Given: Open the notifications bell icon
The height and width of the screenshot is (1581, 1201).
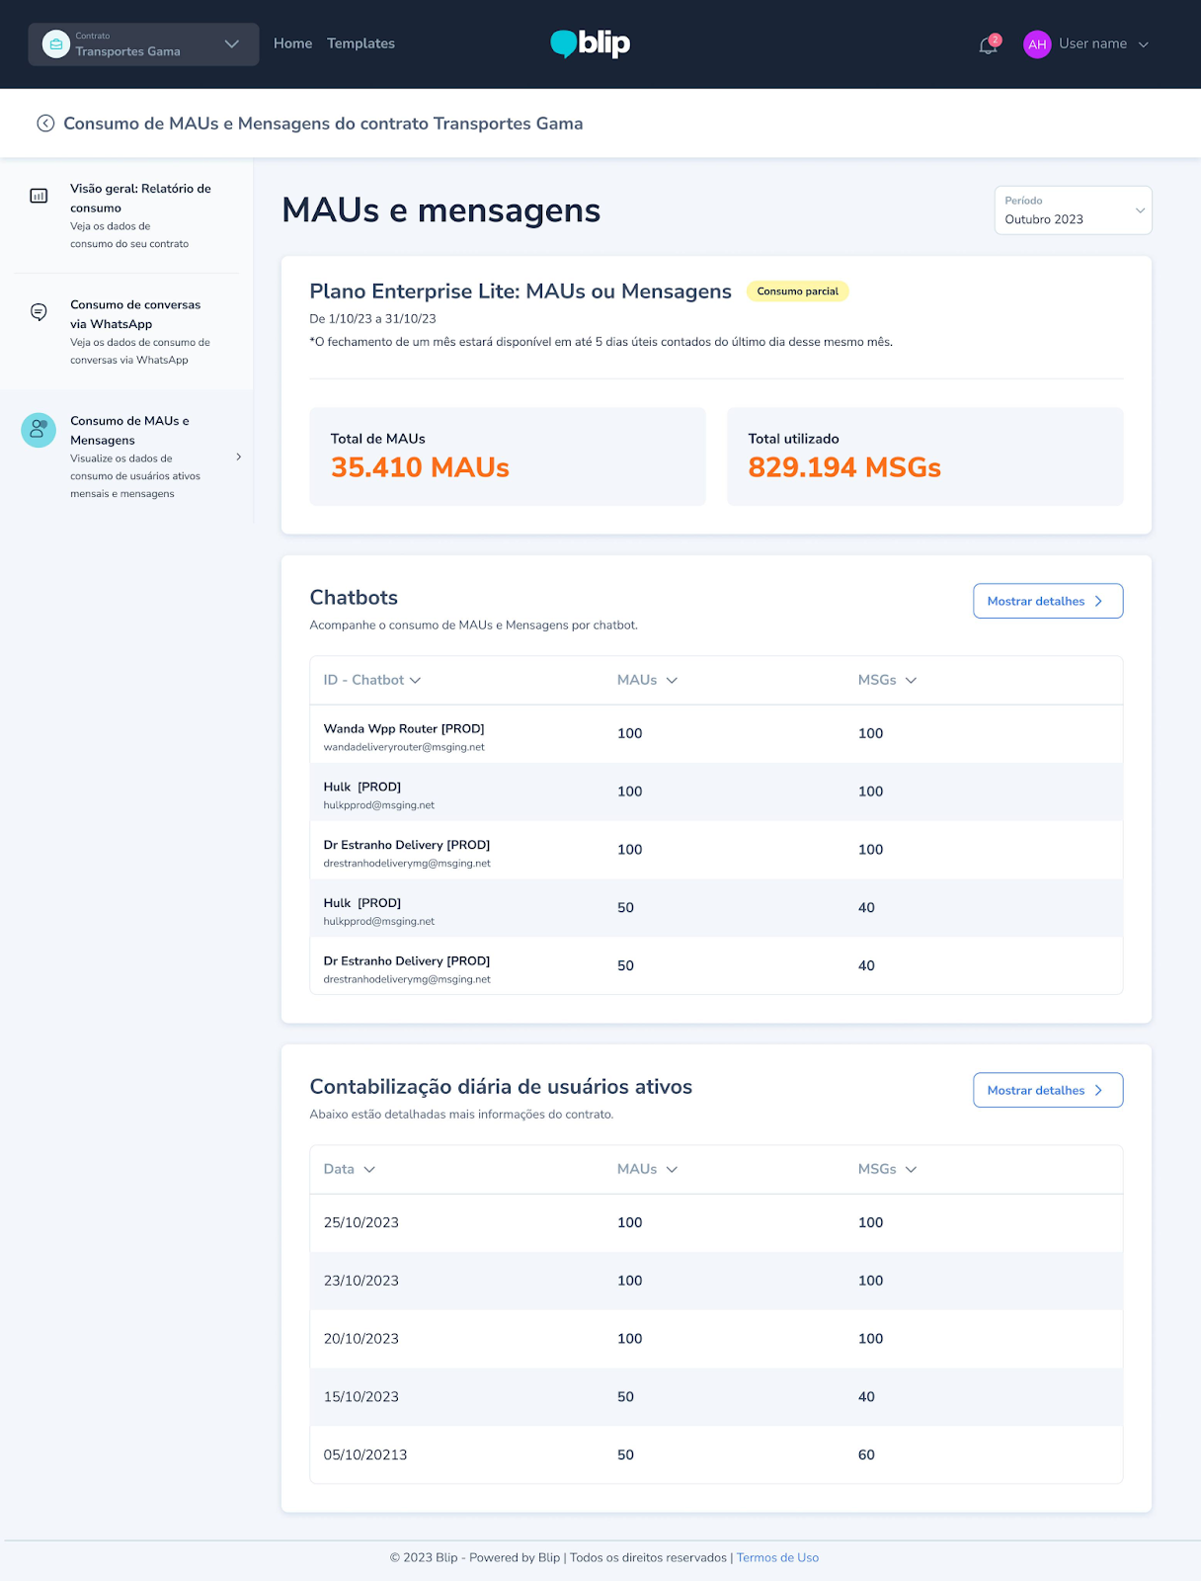Looking at the screenshot, I should click(x=989, y=44).
